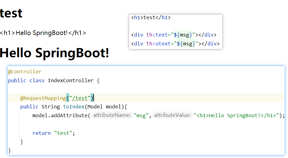Click the 'attributeValue:' parameter hint
Viewport: 288px width, 158px height.
pos(173,115)
